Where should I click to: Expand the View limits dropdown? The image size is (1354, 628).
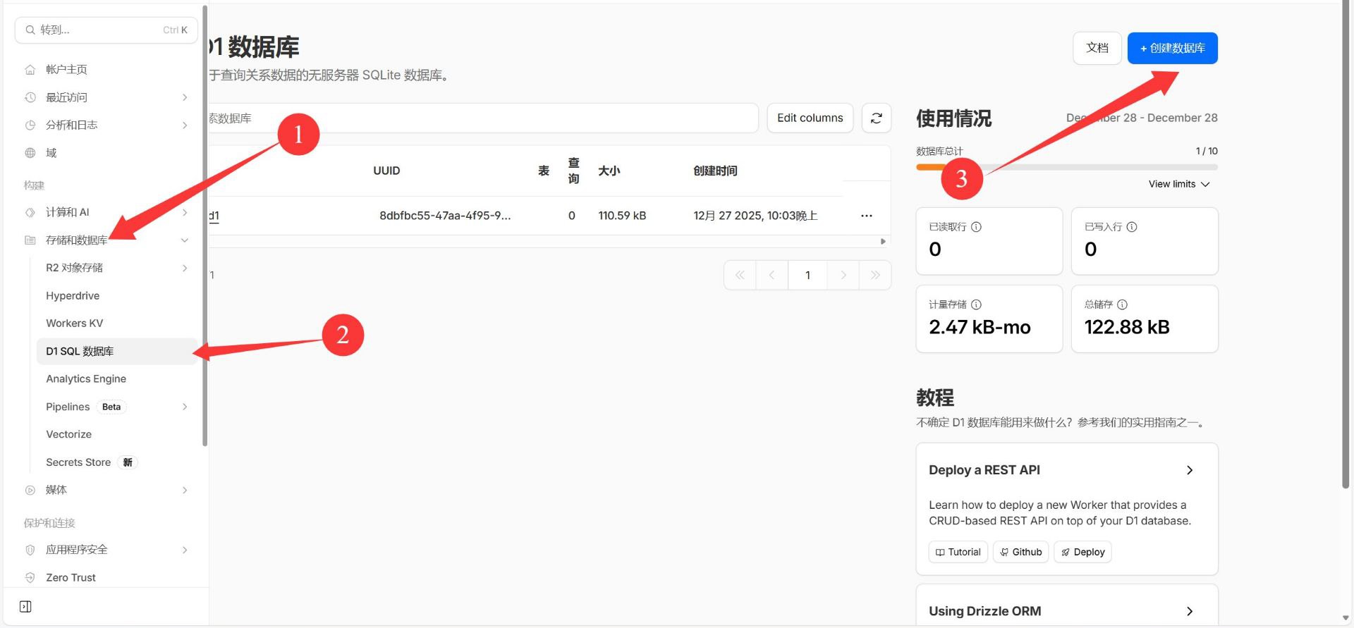[x=1178, y=184]
